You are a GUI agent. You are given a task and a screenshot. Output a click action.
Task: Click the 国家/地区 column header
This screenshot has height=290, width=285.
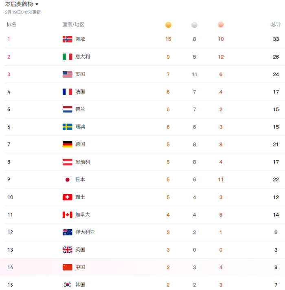coord(73,24)
